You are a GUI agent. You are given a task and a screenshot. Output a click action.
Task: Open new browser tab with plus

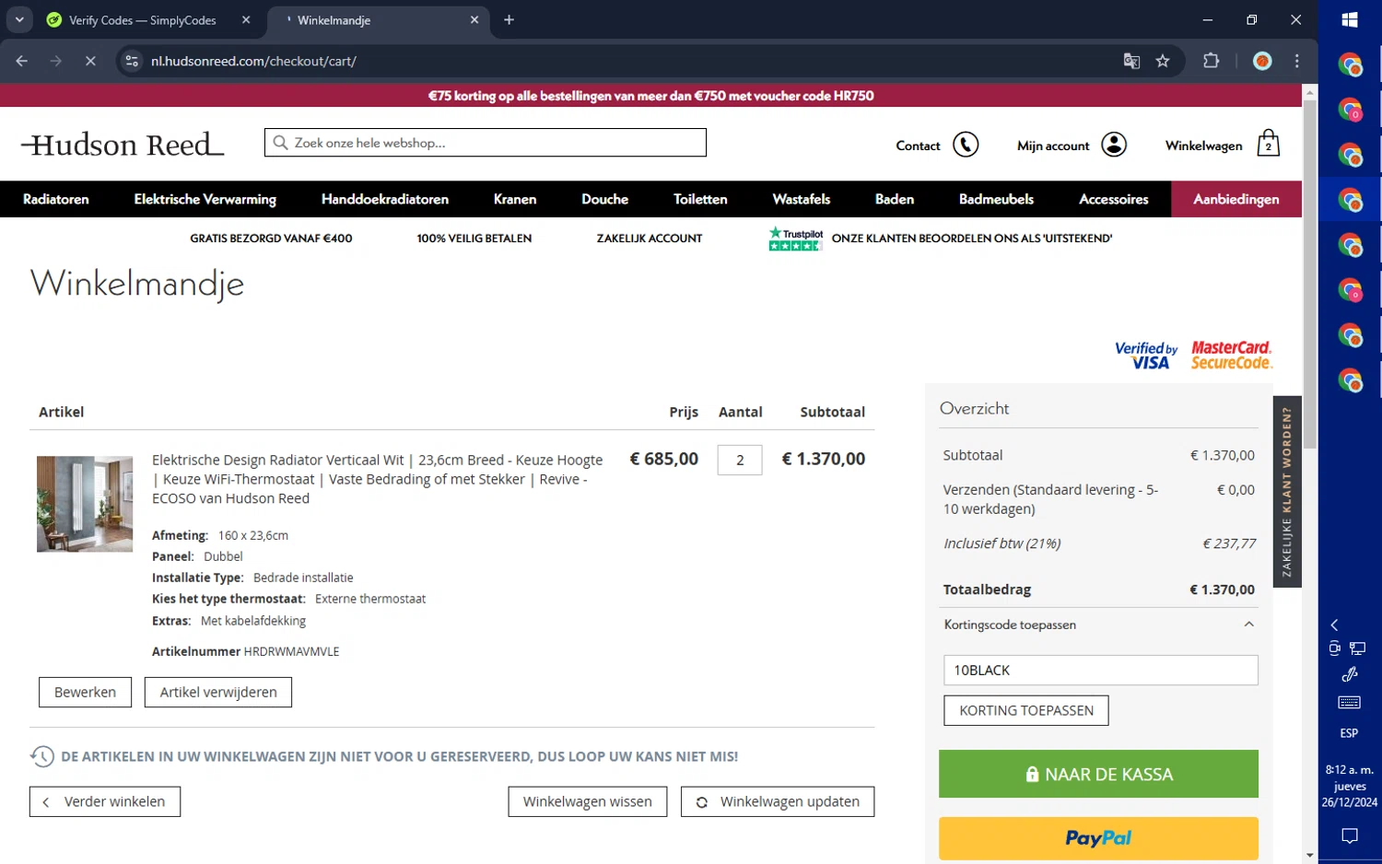click(x=509, y=19)
